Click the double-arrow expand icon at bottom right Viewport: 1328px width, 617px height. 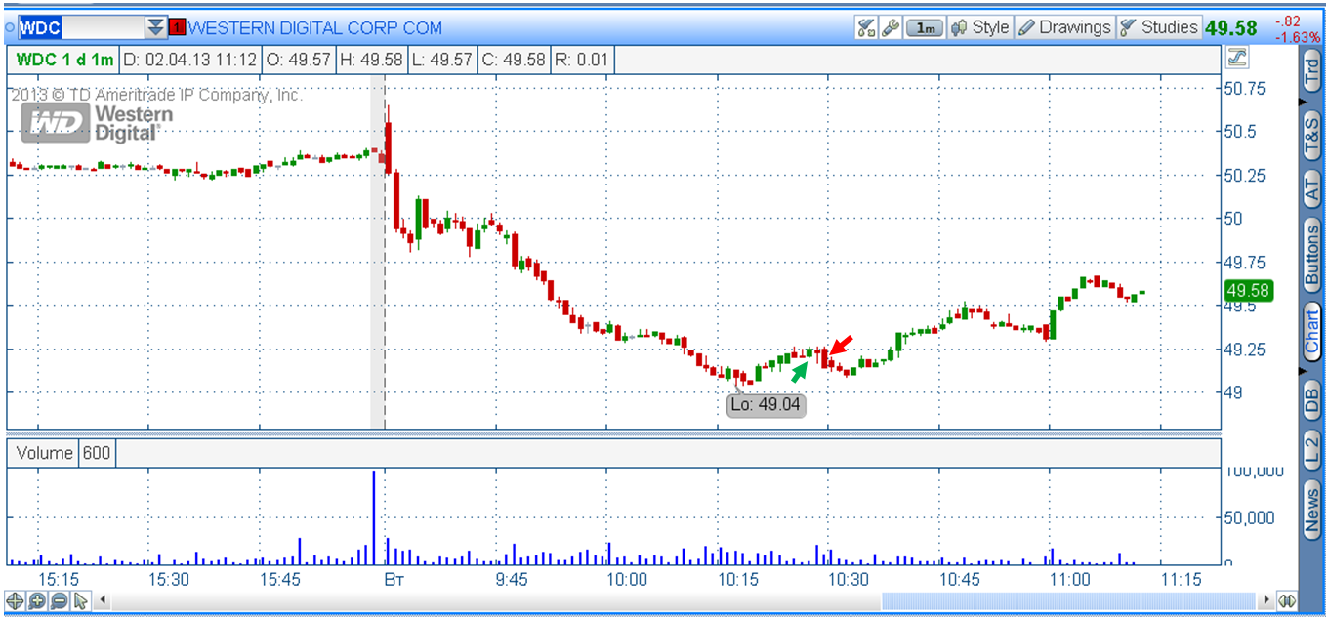(1287, 600)
